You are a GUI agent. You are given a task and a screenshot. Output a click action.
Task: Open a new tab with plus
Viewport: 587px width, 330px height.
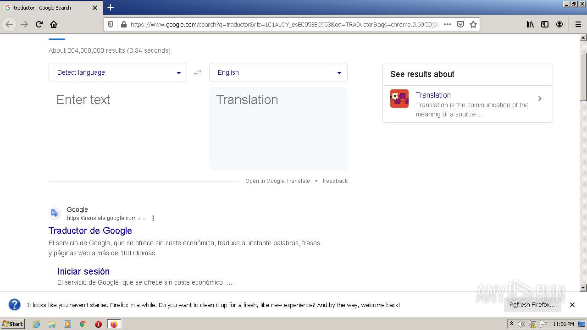(111, 7)
